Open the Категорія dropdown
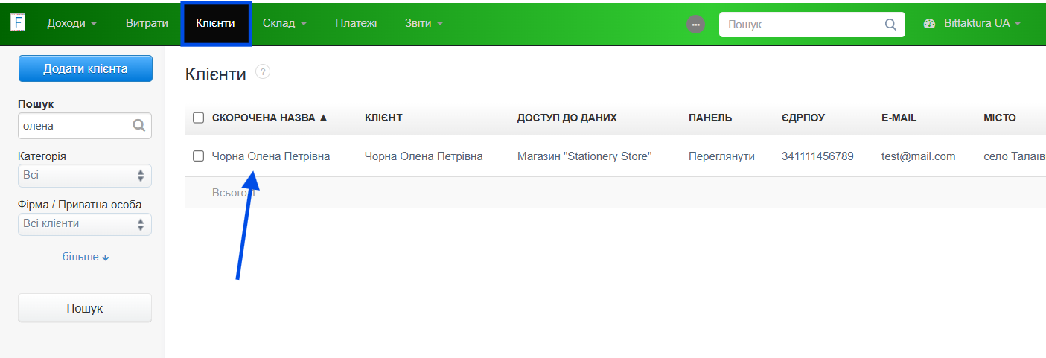 click(85, 176)
